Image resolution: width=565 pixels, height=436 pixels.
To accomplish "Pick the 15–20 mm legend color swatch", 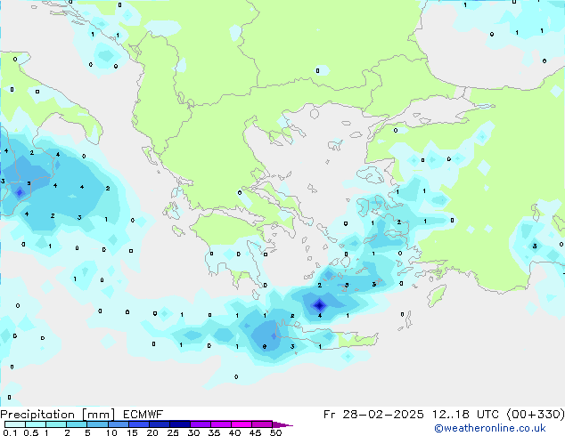I will click(x=138, y=424).
